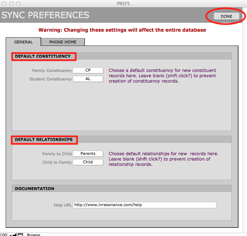Image resolution: width=247 pixels, height=236 pixels.
Task: Click the zoom in mountain icon
Action: click(15, 234)
